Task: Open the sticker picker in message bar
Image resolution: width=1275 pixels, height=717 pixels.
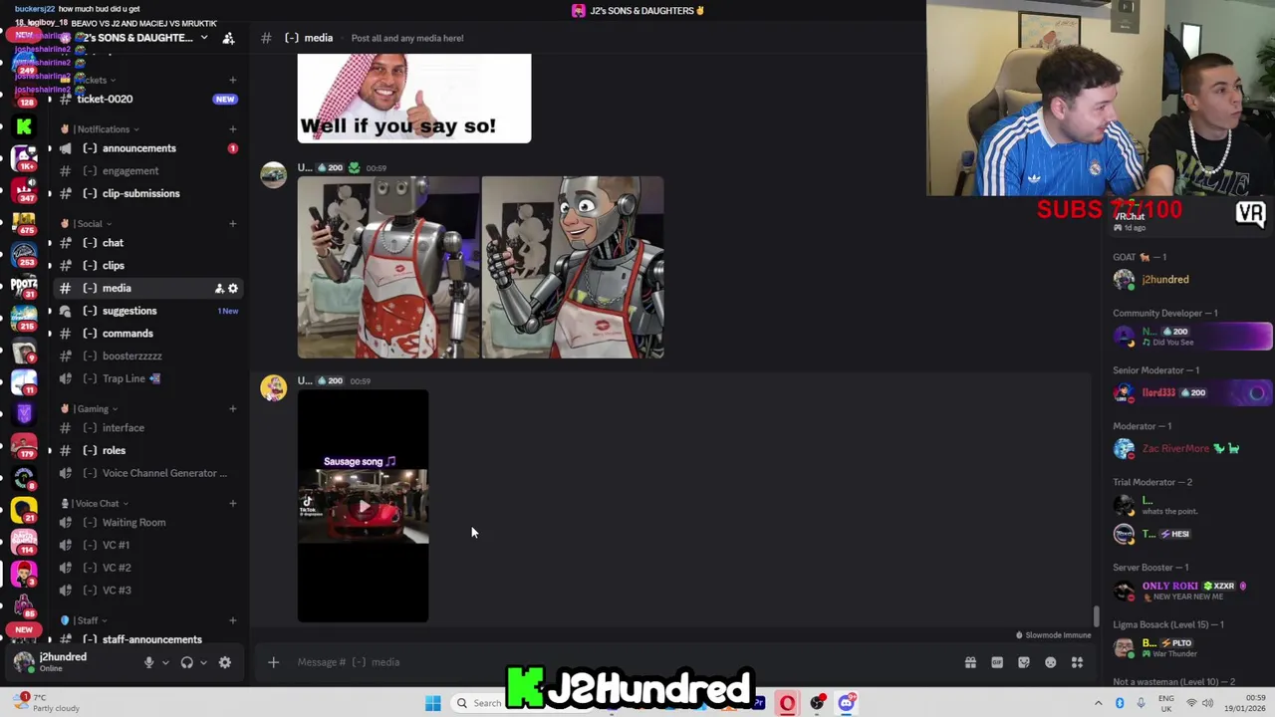Action: pos(1024,662)
